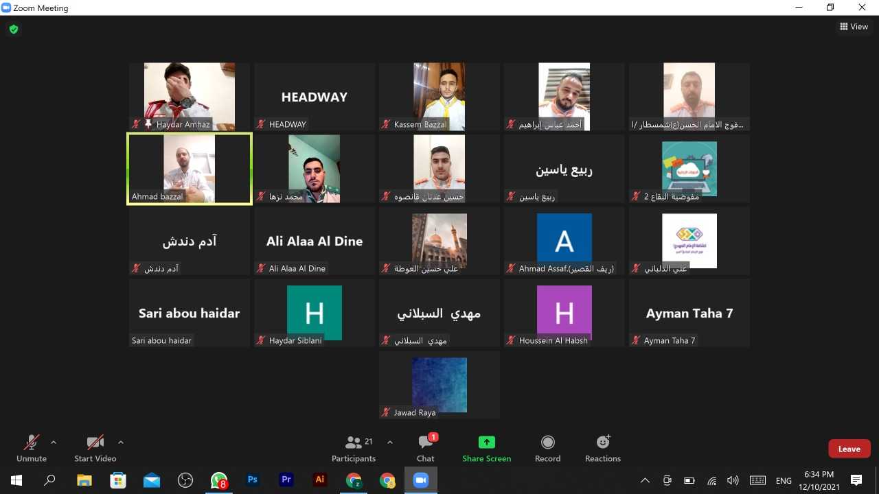Show hidden system tray icons
This screenshot has height=494, width=879.
coord(644,480)
